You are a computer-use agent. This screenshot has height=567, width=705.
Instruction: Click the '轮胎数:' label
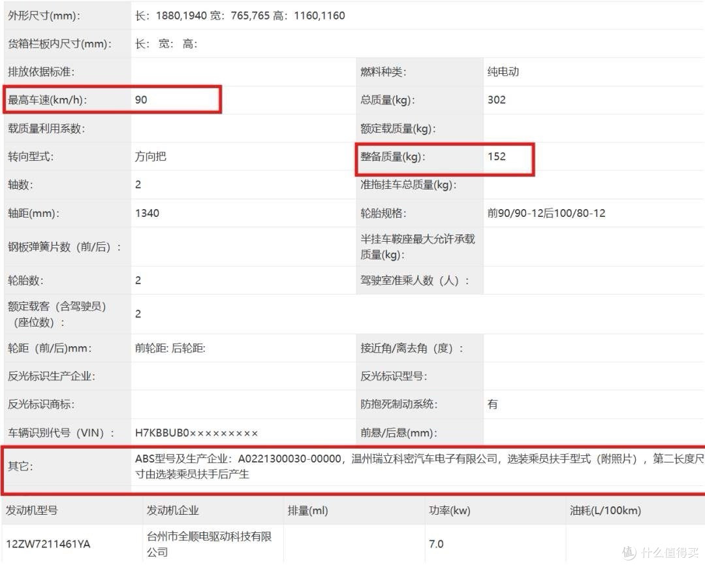pyautogui.click(x=25, y=281)
